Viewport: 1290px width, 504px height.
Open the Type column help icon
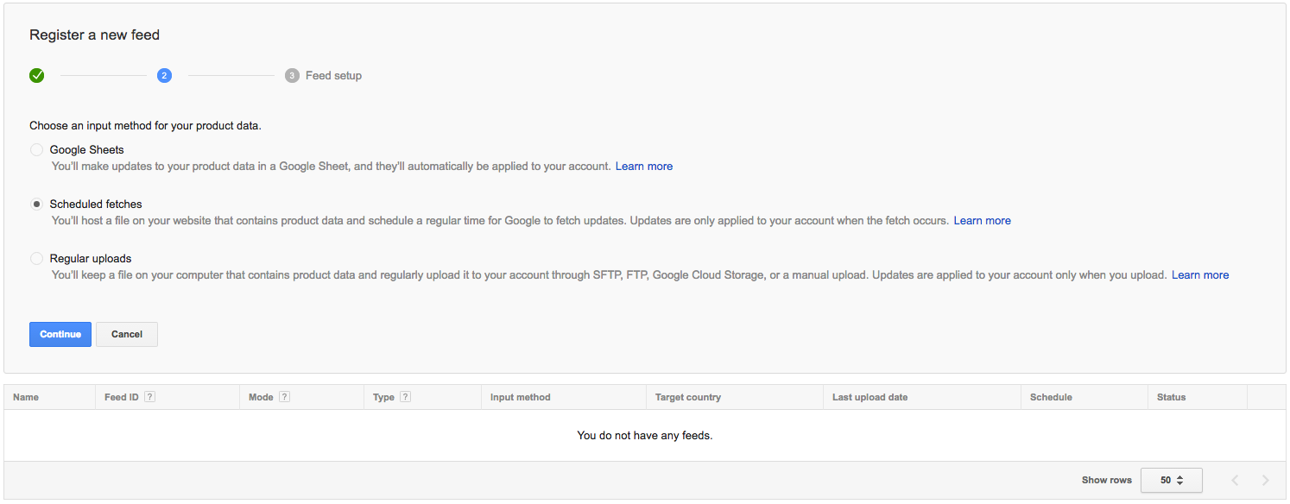coord(405,397)
